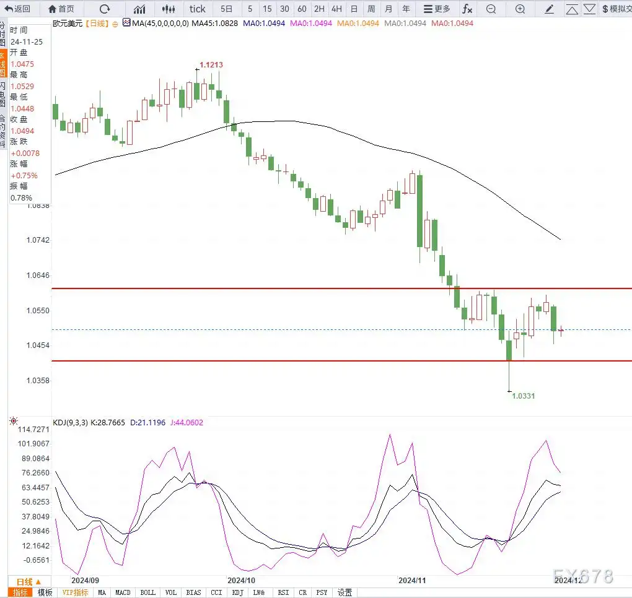Open the K线图 sidebar tab
This screenshot has width=632, height=598.
point(3,64)
